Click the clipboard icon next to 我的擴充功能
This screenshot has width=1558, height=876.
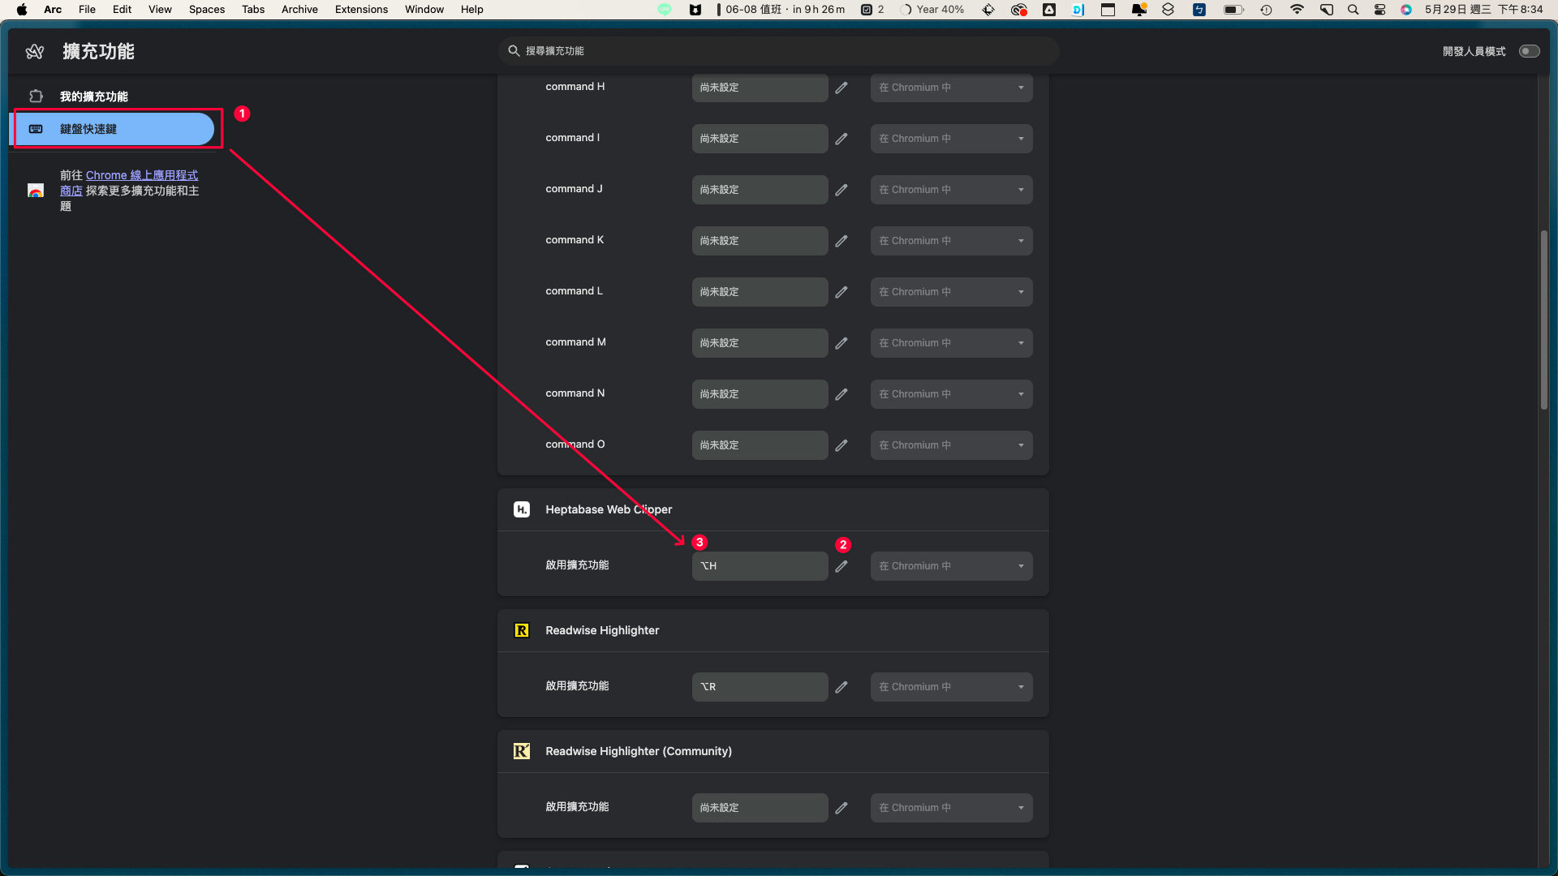click(x=37, y=95)
